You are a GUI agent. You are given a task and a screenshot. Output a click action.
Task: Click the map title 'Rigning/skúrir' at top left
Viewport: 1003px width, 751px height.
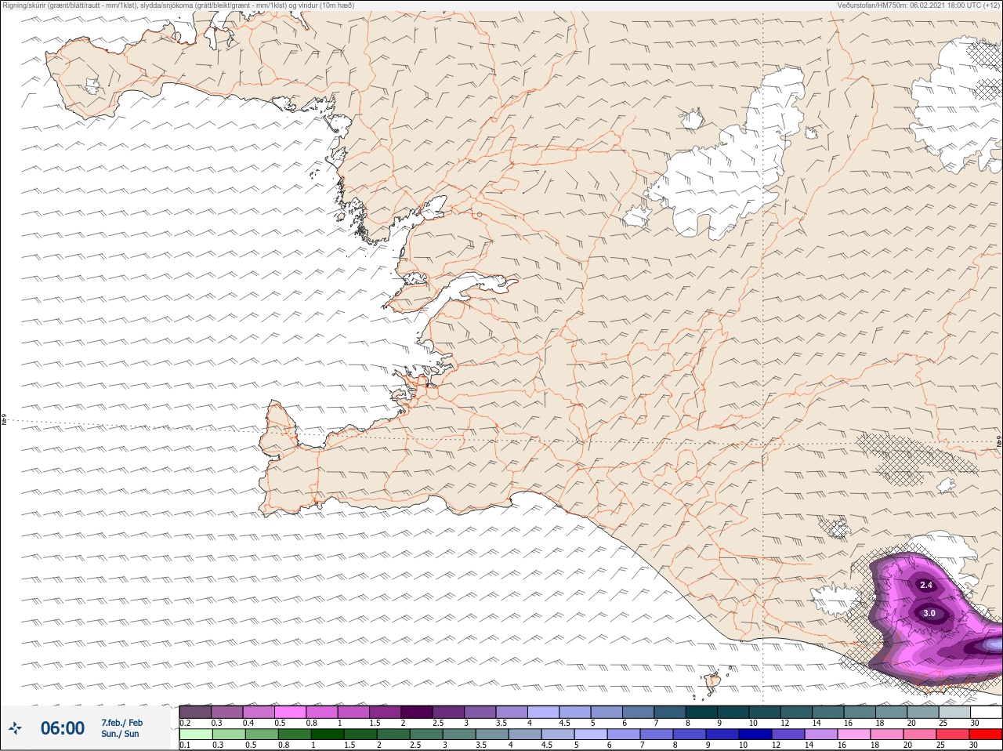24,5
